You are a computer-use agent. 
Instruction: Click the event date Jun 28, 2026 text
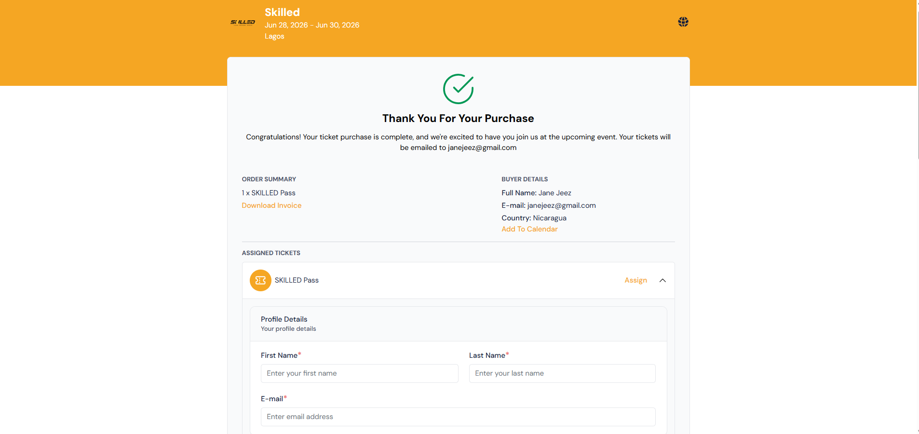(286, 25)
